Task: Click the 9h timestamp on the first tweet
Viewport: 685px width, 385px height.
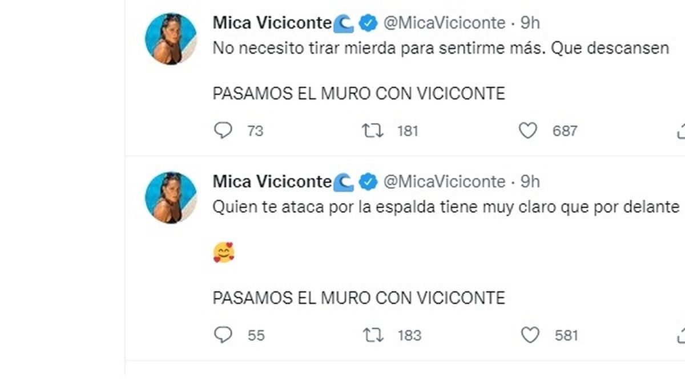Action: coord(530,23)
